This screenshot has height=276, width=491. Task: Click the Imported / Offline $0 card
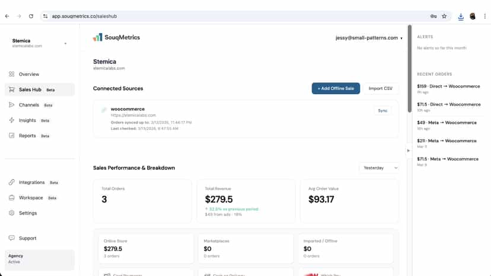pos(346,249)
